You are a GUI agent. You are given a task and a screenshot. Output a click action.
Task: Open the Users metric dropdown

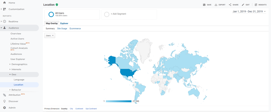(50, 35)
